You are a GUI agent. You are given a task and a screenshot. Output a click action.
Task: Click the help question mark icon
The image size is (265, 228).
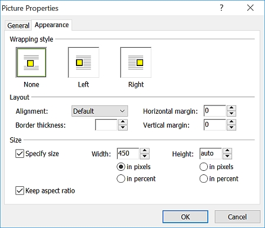[221, 8]
